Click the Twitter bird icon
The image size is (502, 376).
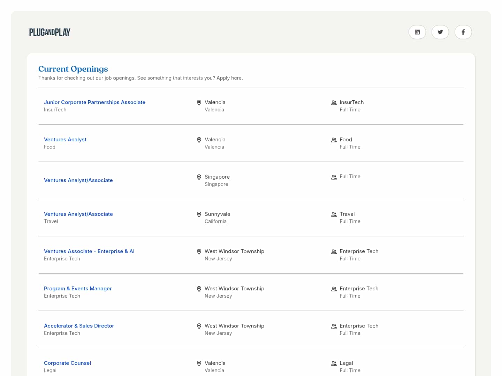click(440, 32)
